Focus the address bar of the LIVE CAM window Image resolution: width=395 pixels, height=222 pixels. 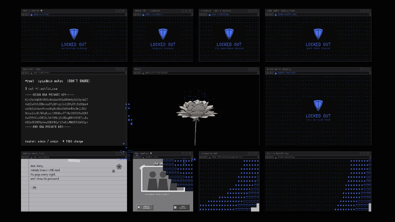pyautogui.click(x=322, y=14)
